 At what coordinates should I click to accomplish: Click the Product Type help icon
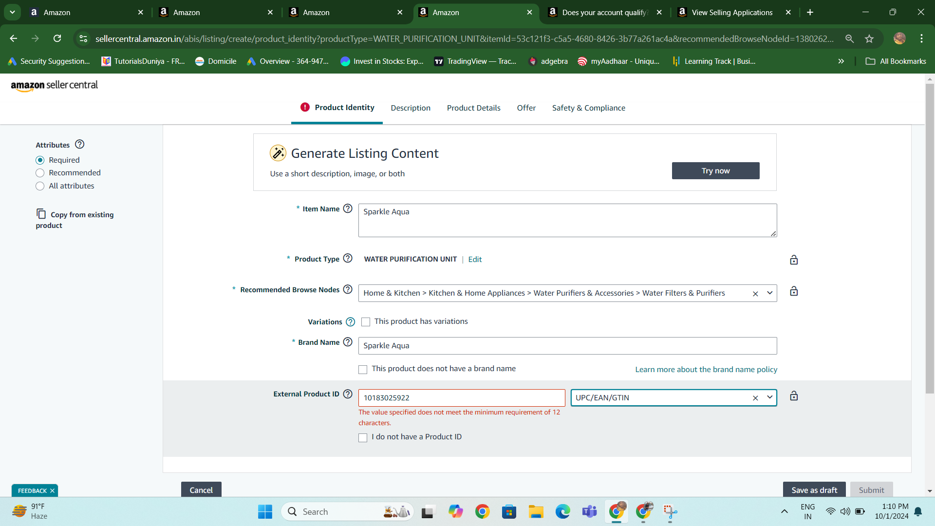348,259
